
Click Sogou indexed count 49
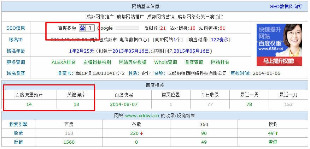(x=271, y=133)
